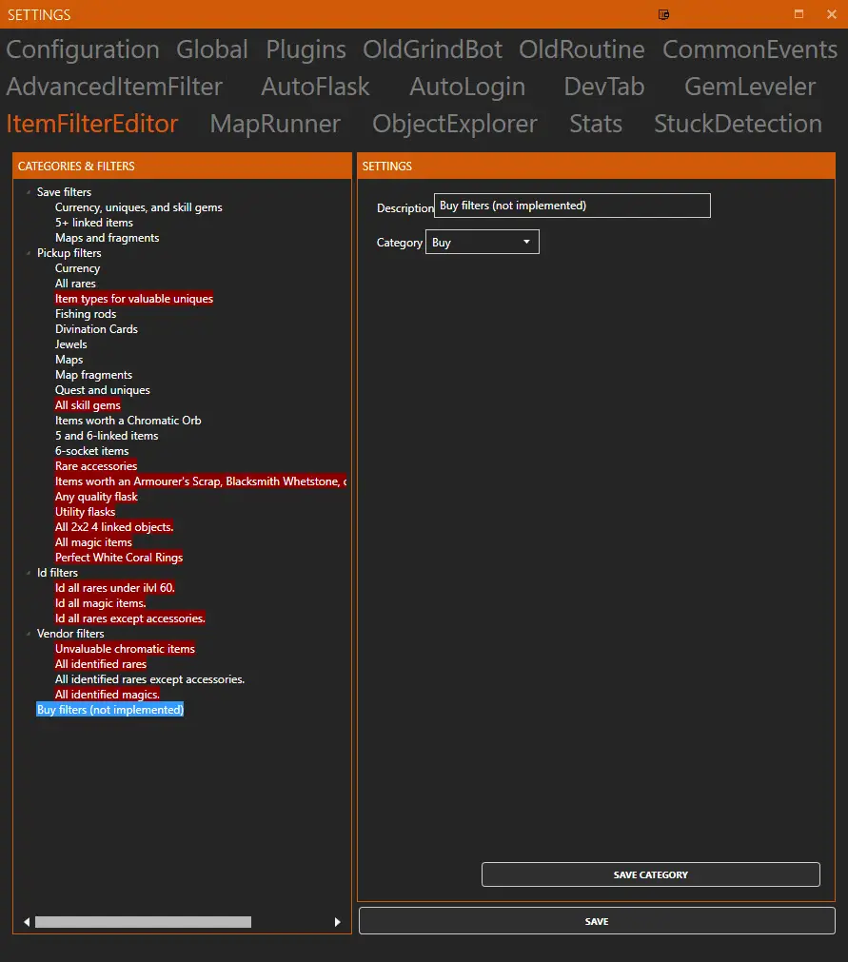
Task: Click the Description text field
Action: pyautogui.click(x=572, y=206)
